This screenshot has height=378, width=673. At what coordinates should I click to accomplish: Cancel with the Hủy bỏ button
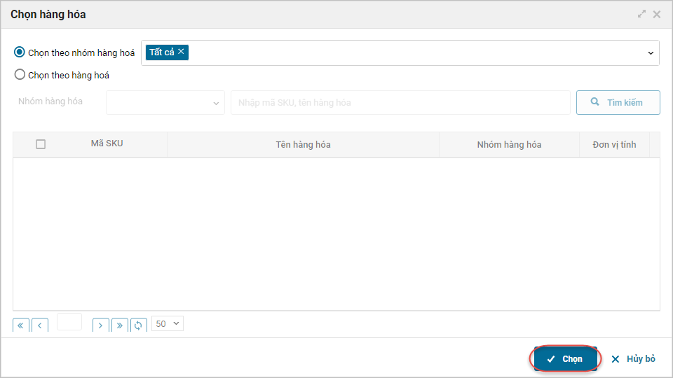pyautogui.click(x=634, y=358)
